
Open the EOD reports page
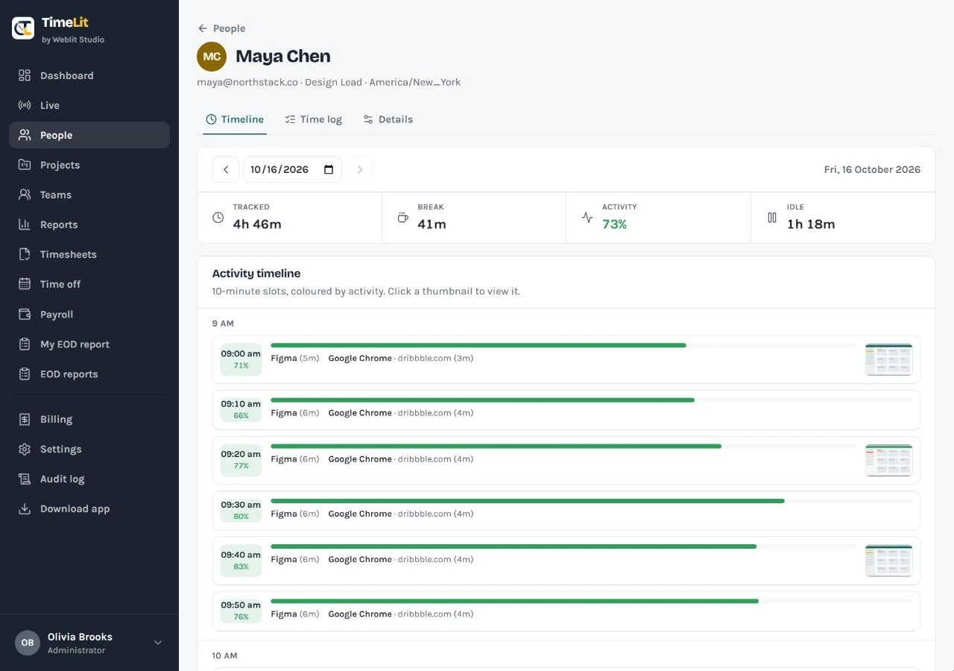pyautogui.click(x=89, y=374)
